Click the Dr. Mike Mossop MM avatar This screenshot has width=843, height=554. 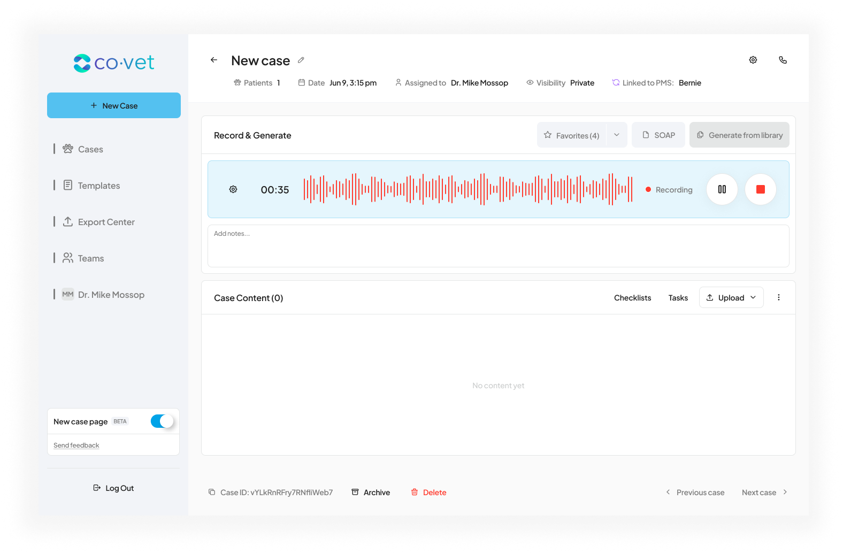(x=68, y=295)
